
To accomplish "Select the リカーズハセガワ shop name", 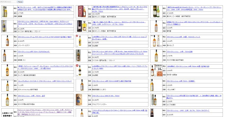I will click(x=24, y=45).
